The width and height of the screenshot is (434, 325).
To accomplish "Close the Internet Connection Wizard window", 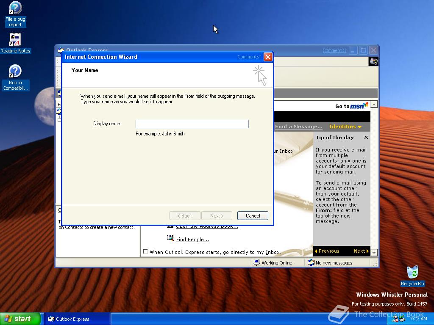I will point(268,57).
